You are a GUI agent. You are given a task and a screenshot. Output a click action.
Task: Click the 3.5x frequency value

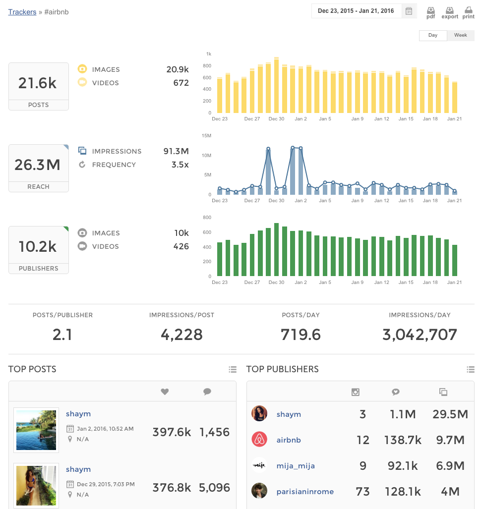(181, 165)
